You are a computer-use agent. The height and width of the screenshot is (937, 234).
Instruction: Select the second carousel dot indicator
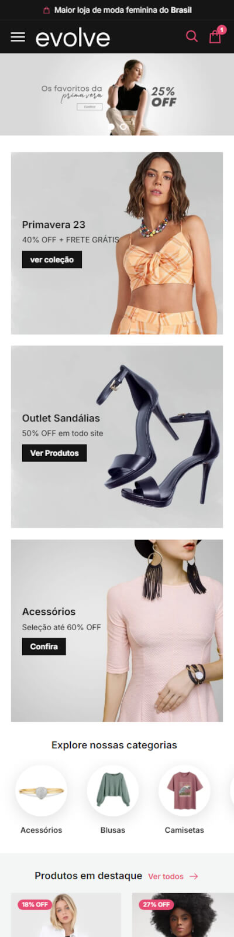pyautogui.click(x=123, y=126)
